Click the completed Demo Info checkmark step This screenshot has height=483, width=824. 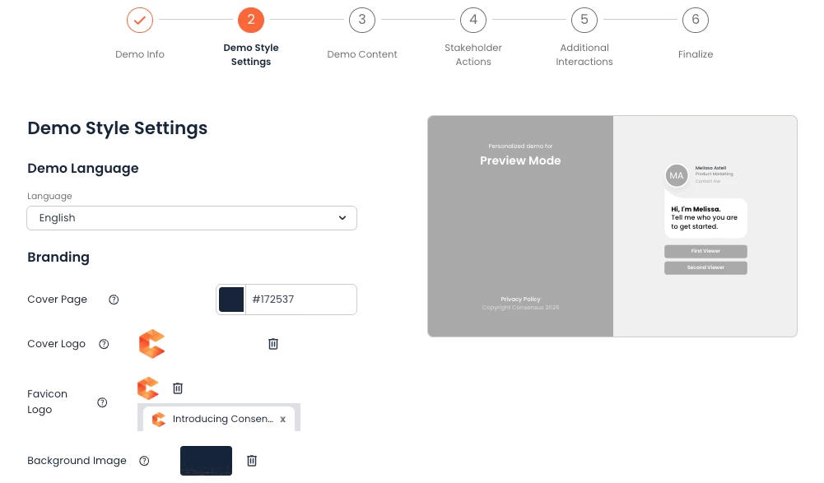[x=140, y=20]
